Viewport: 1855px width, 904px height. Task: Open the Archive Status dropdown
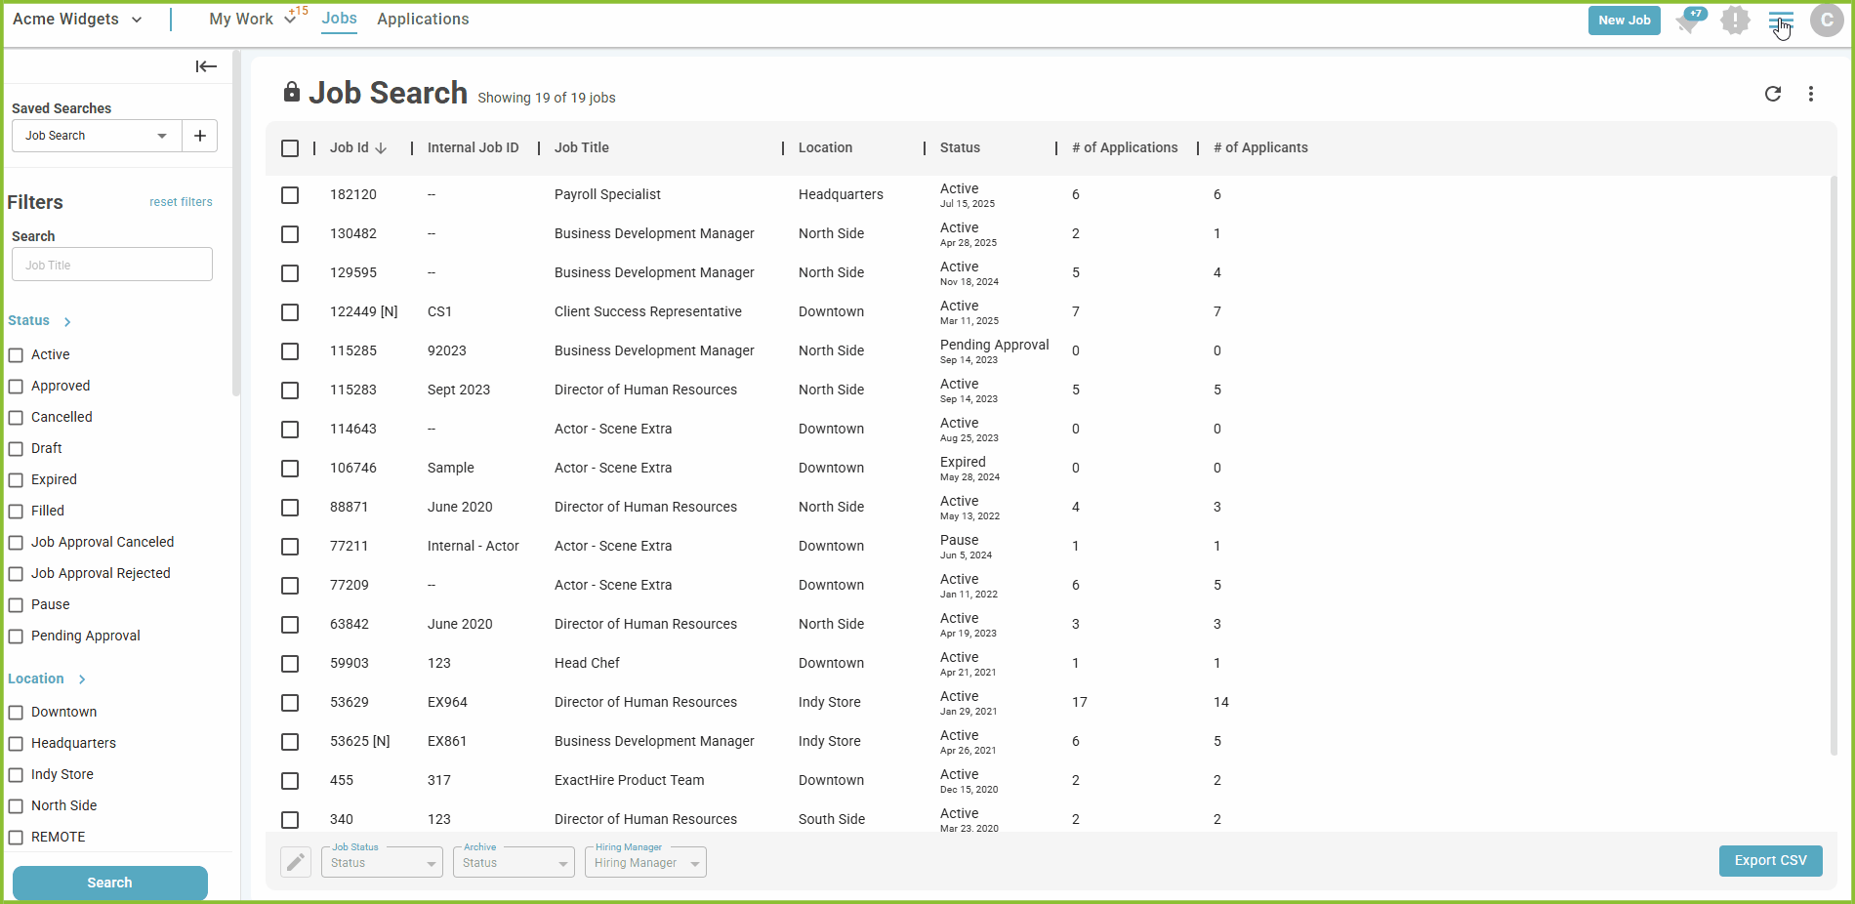[x=514, y=862]
